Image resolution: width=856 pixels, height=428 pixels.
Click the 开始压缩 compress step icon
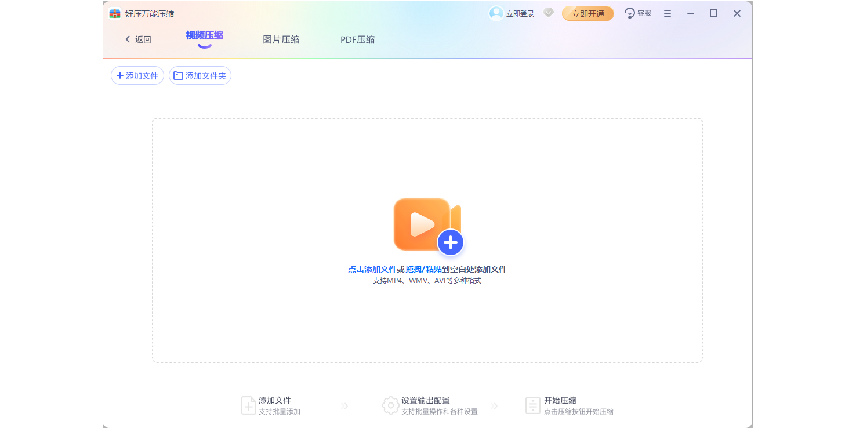click(532, 405)
